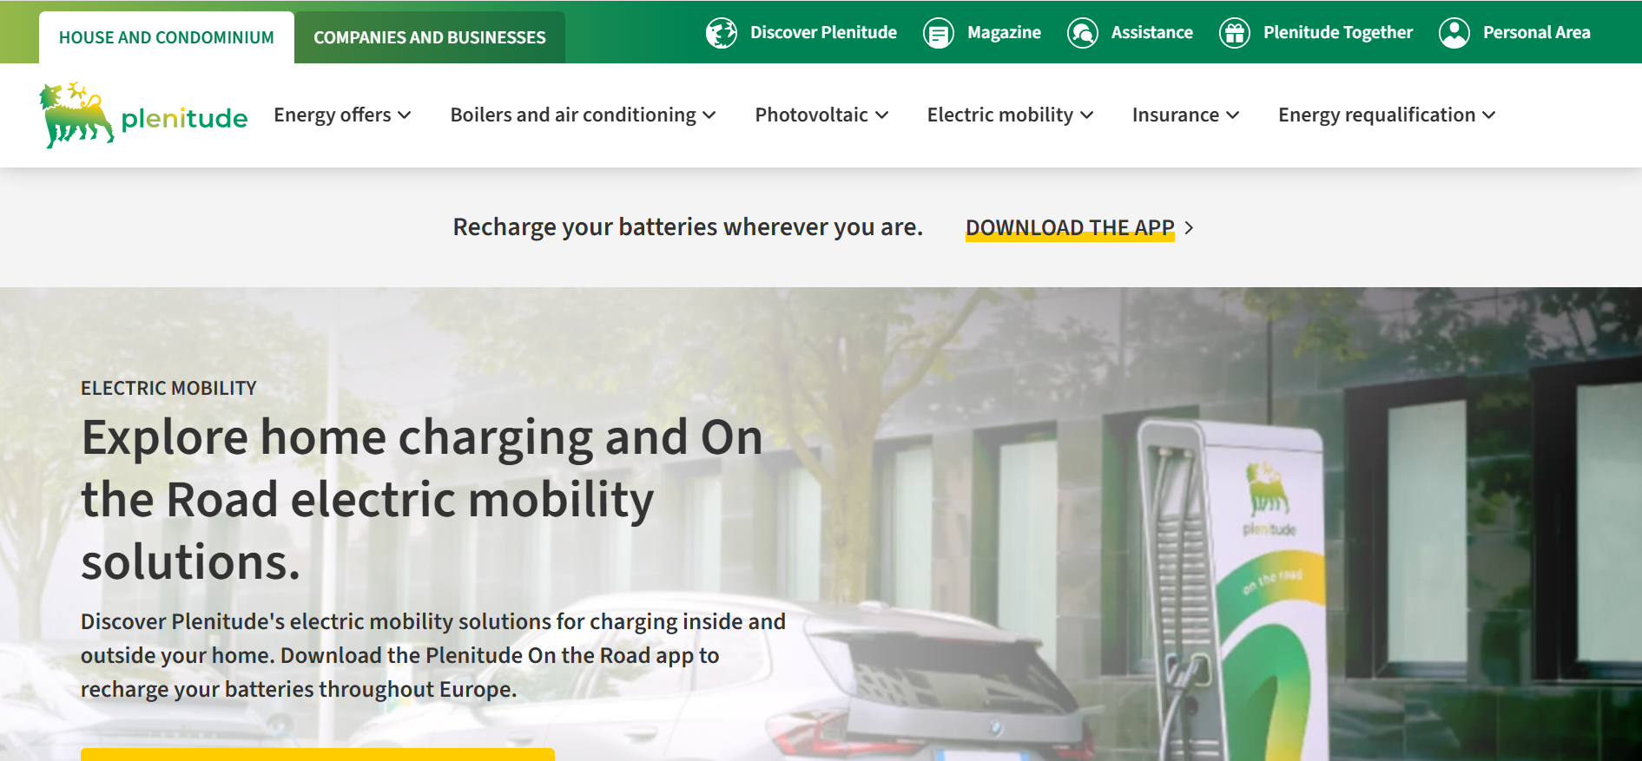The width and height of the screenshot is (1642, 761).
Task: Click the globe icon beside Discover Plenitude
Action: tap(721, 33)
